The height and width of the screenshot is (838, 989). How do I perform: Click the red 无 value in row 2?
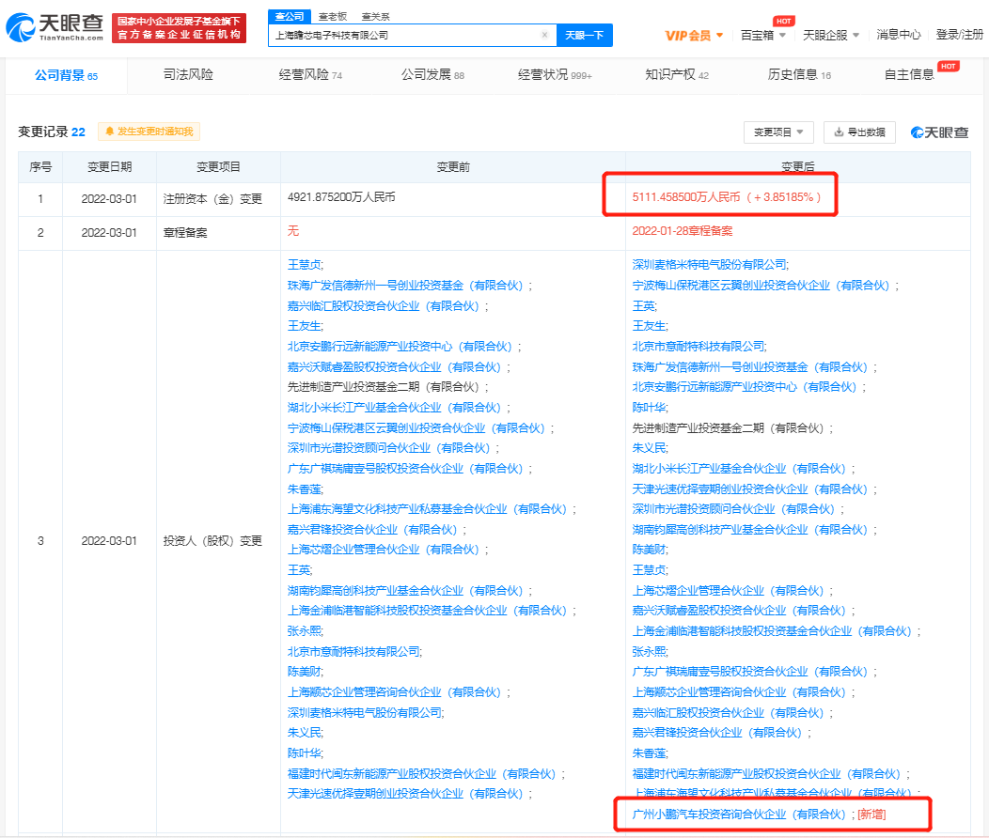[293, 231]
